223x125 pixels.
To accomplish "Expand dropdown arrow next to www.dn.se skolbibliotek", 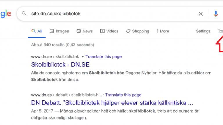I will pos(83,57).
